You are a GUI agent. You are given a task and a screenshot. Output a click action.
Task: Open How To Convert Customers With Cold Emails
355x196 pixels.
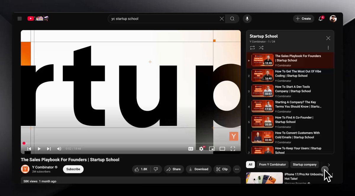click(290, 137)
